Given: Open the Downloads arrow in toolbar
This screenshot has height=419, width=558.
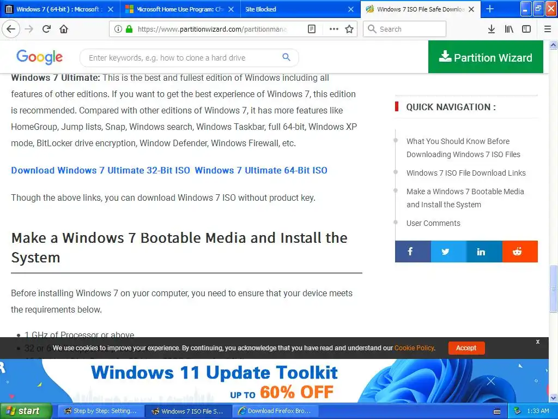Looking at the screenshot, I should point(492,29).
